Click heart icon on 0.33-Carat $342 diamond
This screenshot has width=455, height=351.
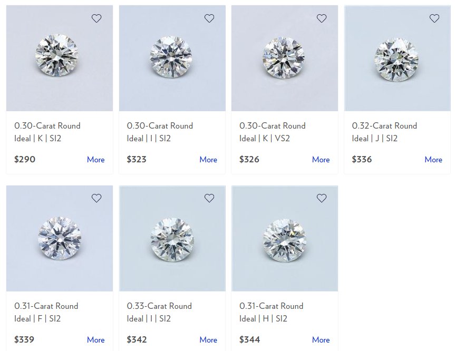209,198
